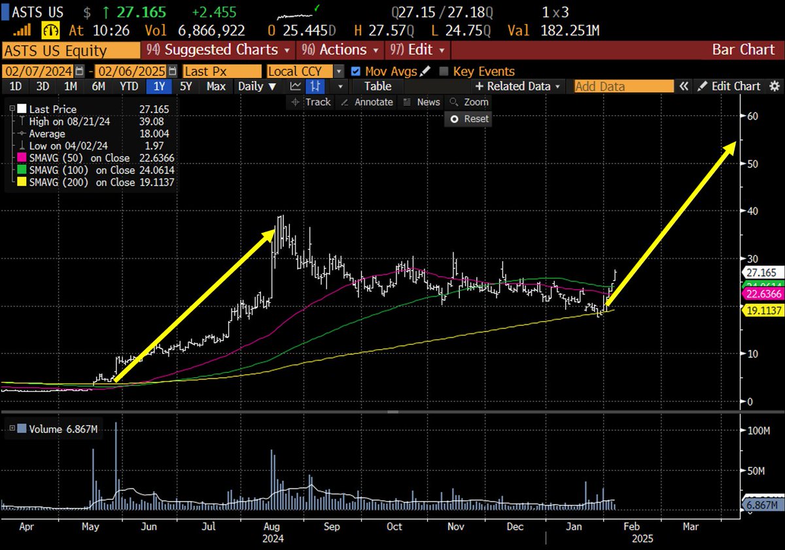Select the YTD range tab
This screenshot has width=785, height=550.
click(128, 86)
